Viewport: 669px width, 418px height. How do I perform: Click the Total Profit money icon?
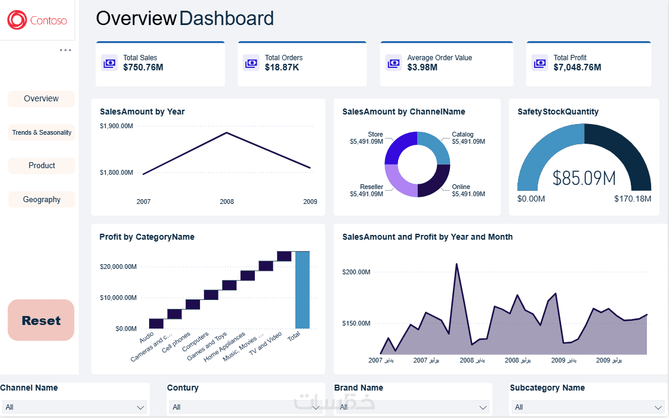539,63
